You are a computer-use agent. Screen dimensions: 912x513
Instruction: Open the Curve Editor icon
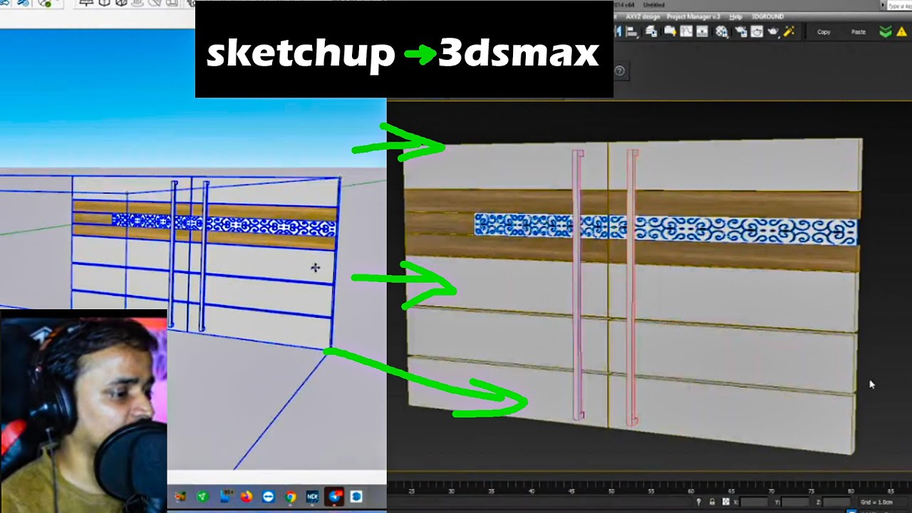pyautogui.click(x=686, y=31)
